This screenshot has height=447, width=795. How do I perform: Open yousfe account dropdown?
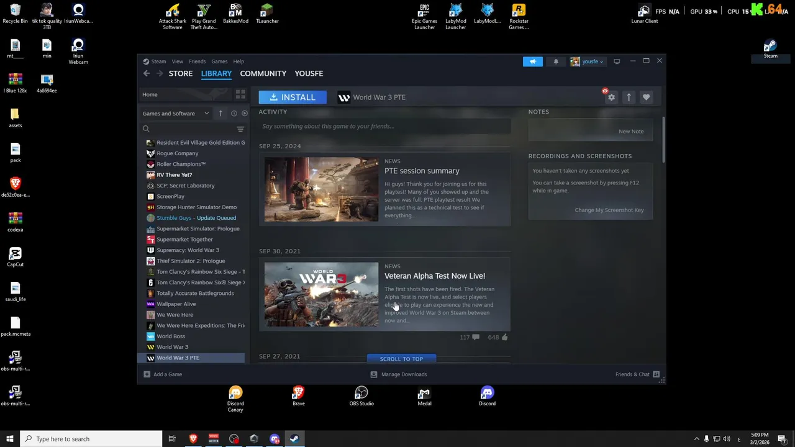tap(587, 61)
